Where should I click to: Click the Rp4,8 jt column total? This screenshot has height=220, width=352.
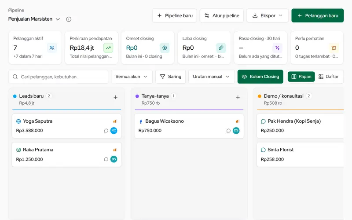click(27, 103)
